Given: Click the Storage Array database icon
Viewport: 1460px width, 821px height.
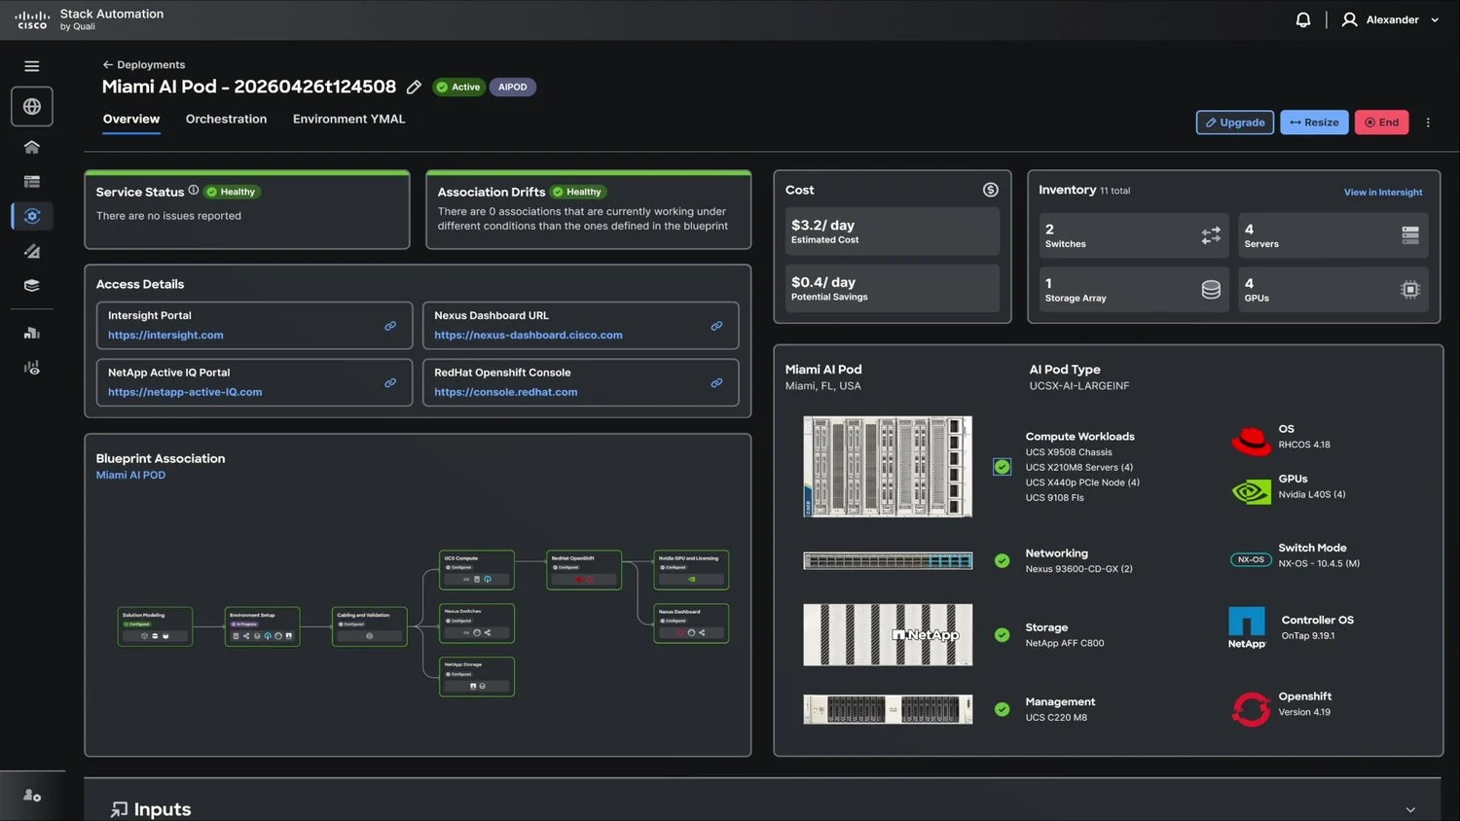Looking at the screenshot, I should pos(1211,290).
